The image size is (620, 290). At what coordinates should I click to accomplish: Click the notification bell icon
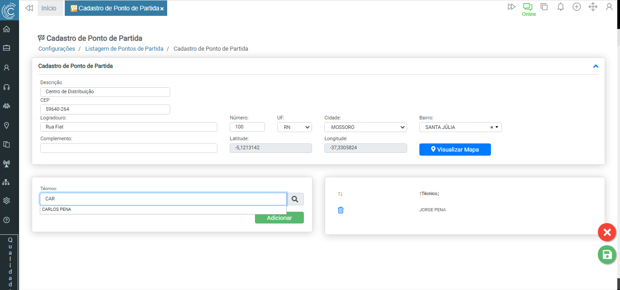(560, 7)
